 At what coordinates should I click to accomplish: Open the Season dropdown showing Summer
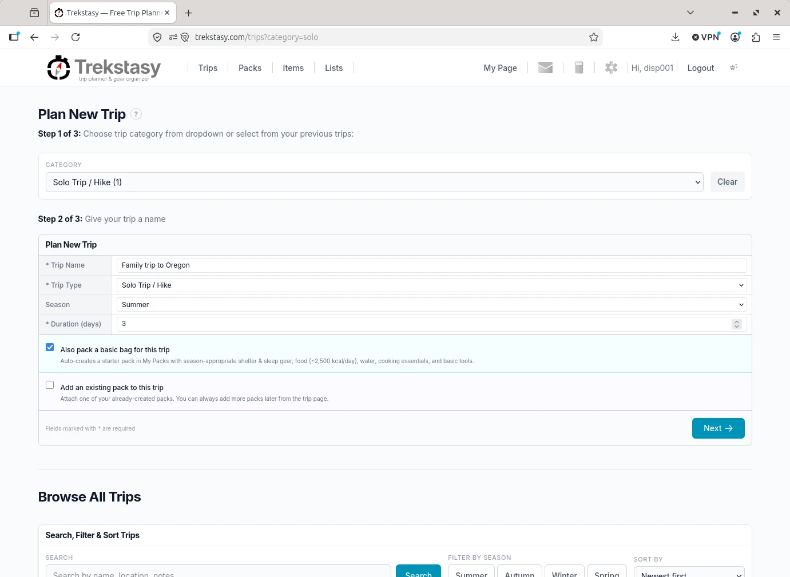pyautogui.click(x=432, y=305)
